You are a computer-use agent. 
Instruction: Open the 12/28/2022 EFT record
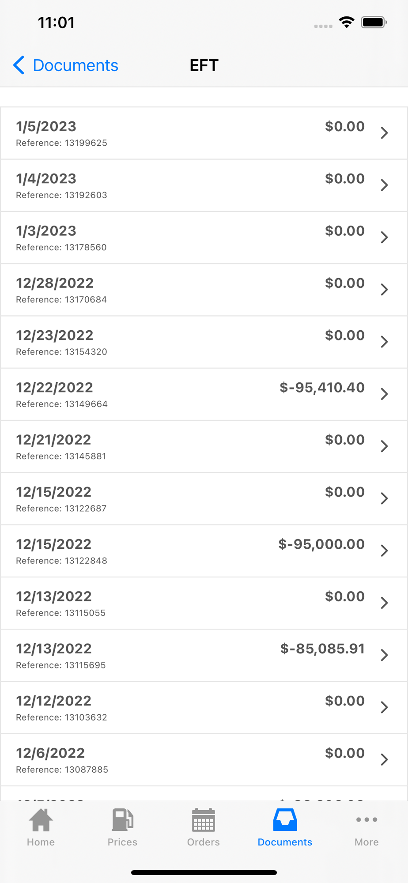[x=204, y=290]
